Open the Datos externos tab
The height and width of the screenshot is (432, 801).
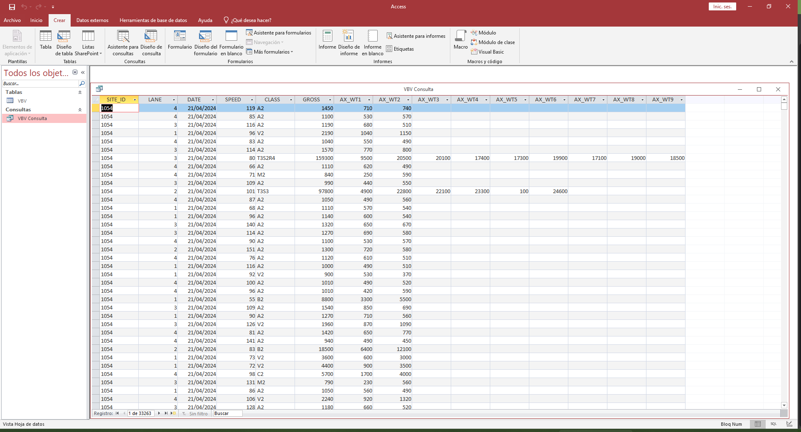(x=92, y=20)
